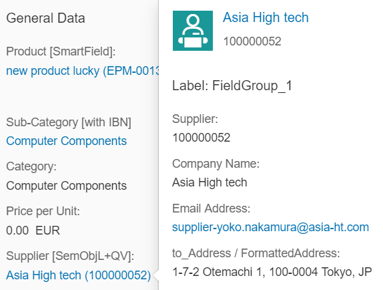Click the Email Address label
The image size is (383, 290).
click(212, 208)
